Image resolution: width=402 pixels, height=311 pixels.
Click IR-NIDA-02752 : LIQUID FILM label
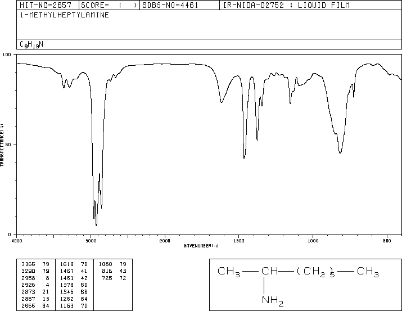[286, 5]
